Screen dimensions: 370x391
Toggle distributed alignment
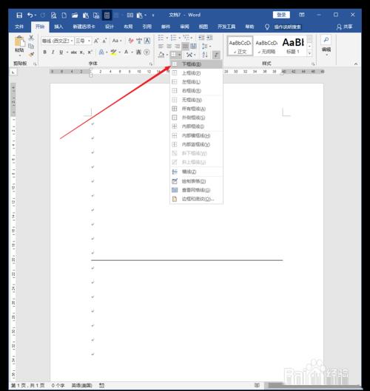tap(193, 46)
